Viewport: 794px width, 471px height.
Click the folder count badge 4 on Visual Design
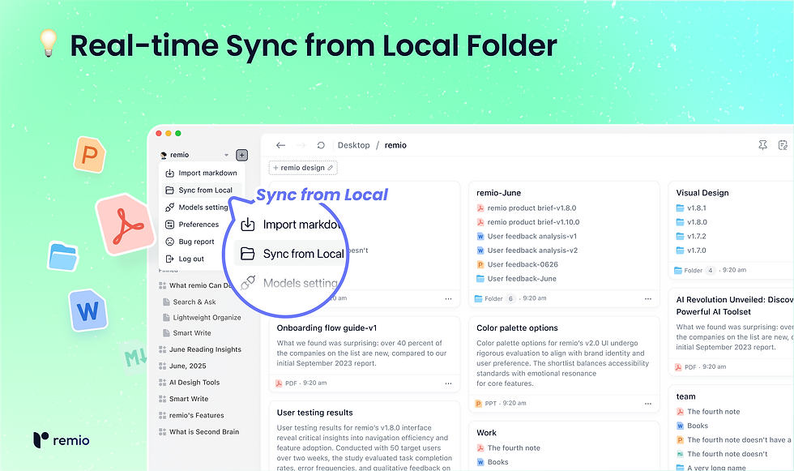[x=710, y=271]
